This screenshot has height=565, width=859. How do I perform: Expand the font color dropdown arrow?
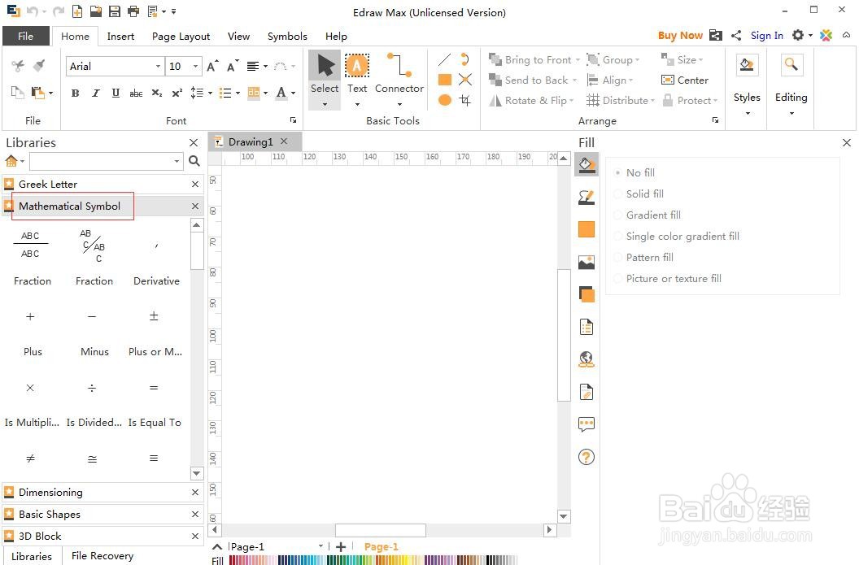coord(293,93)
